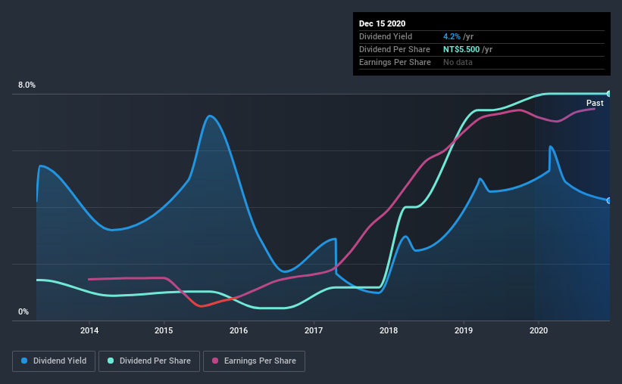Click the 8.0% y-axis label

coord(27,85)
